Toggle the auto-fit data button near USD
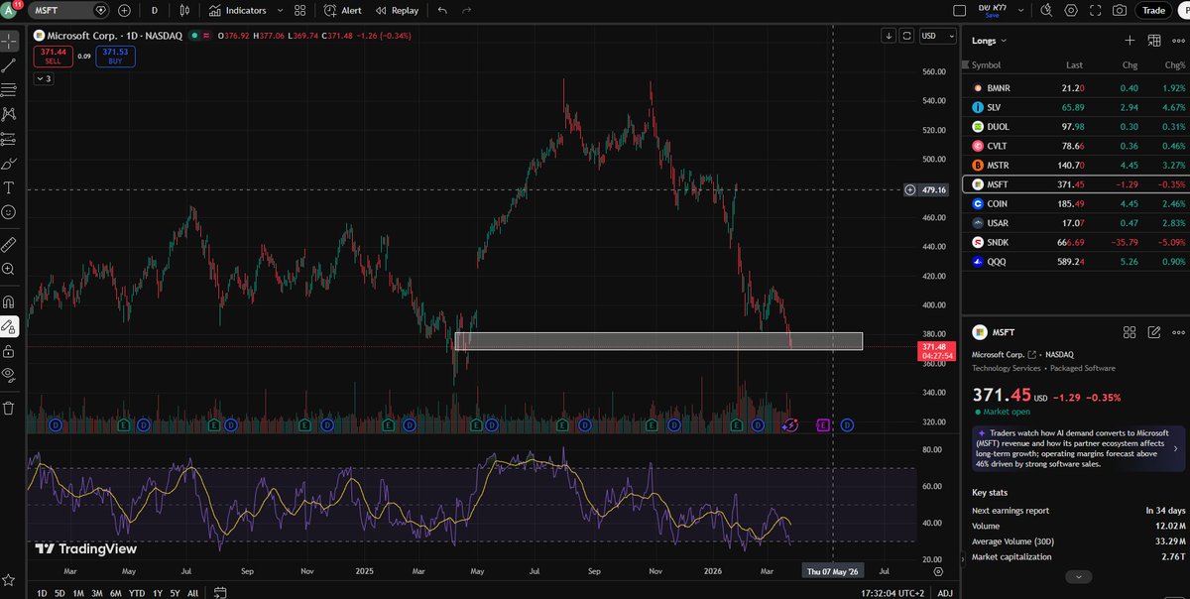 (x=907, y=36)
